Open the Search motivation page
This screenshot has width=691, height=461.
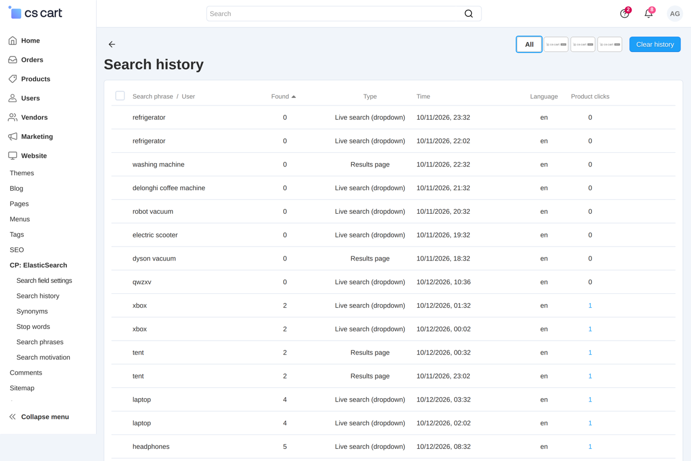(43, 358)
